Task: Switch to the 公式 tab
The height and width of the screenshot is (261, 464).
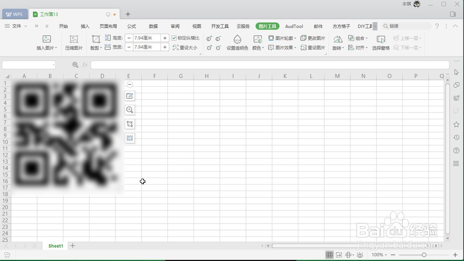Action: pos(132,26)
